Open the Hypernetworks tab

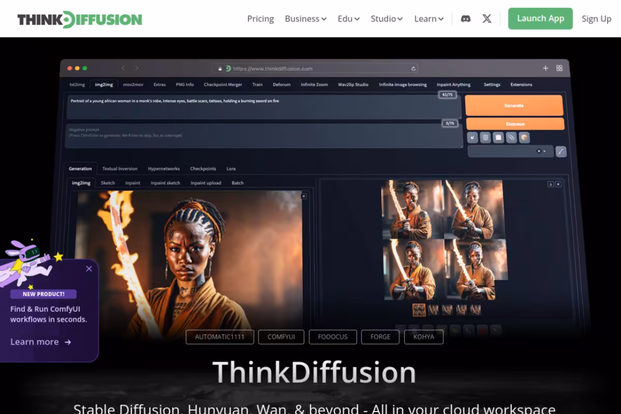(x=164, y=169)
